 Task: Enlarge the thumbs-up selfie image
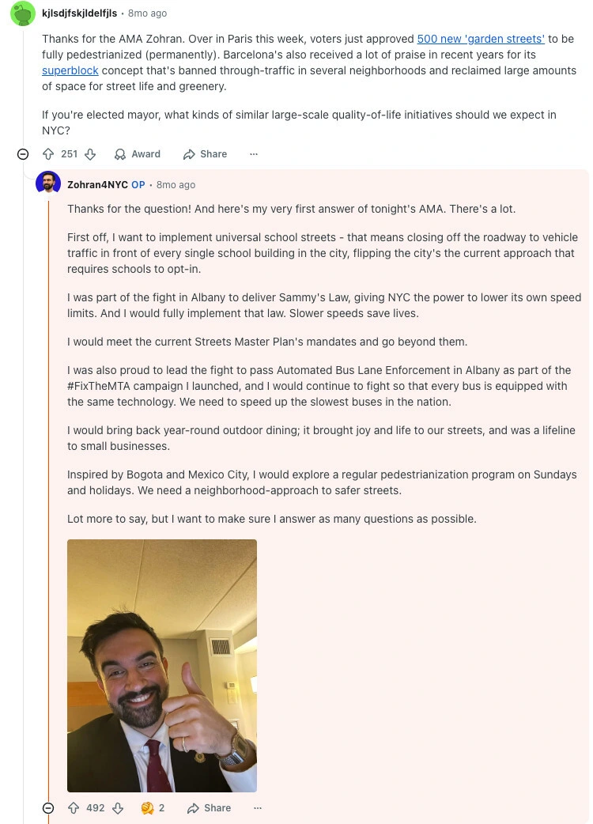(x=162, y=665)
